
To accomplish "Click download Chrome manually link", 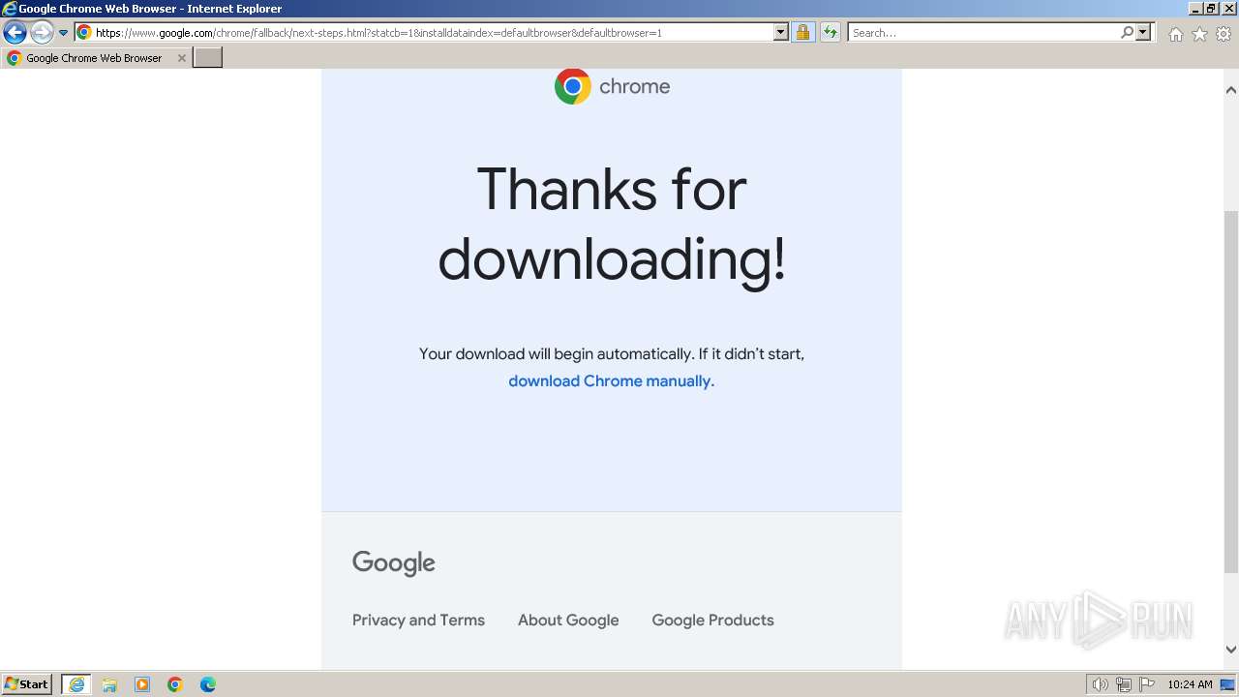I will 612,381.
